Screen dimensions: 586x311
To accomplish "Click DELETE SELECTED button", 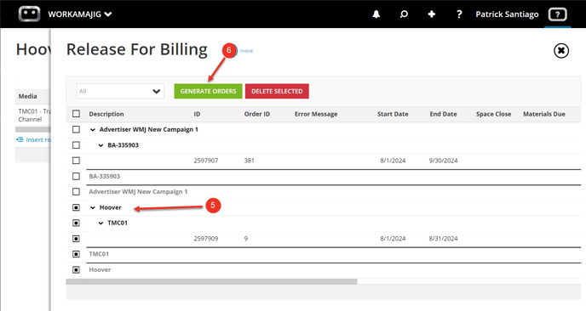I will click(277, 91).
